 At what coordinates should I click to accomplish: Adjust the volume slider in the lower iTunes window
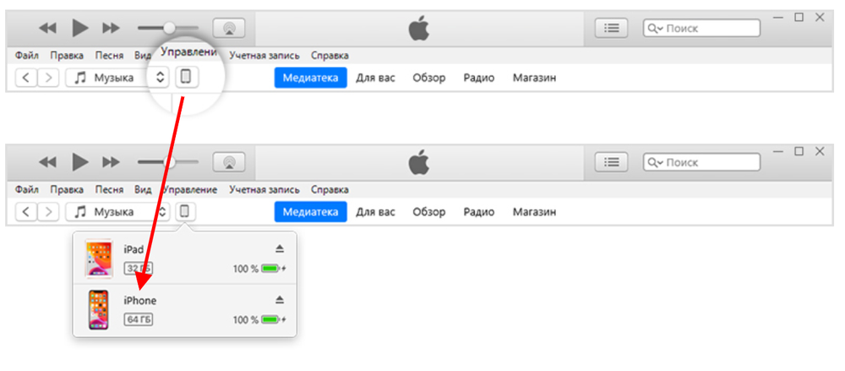(x=168, y=161)
